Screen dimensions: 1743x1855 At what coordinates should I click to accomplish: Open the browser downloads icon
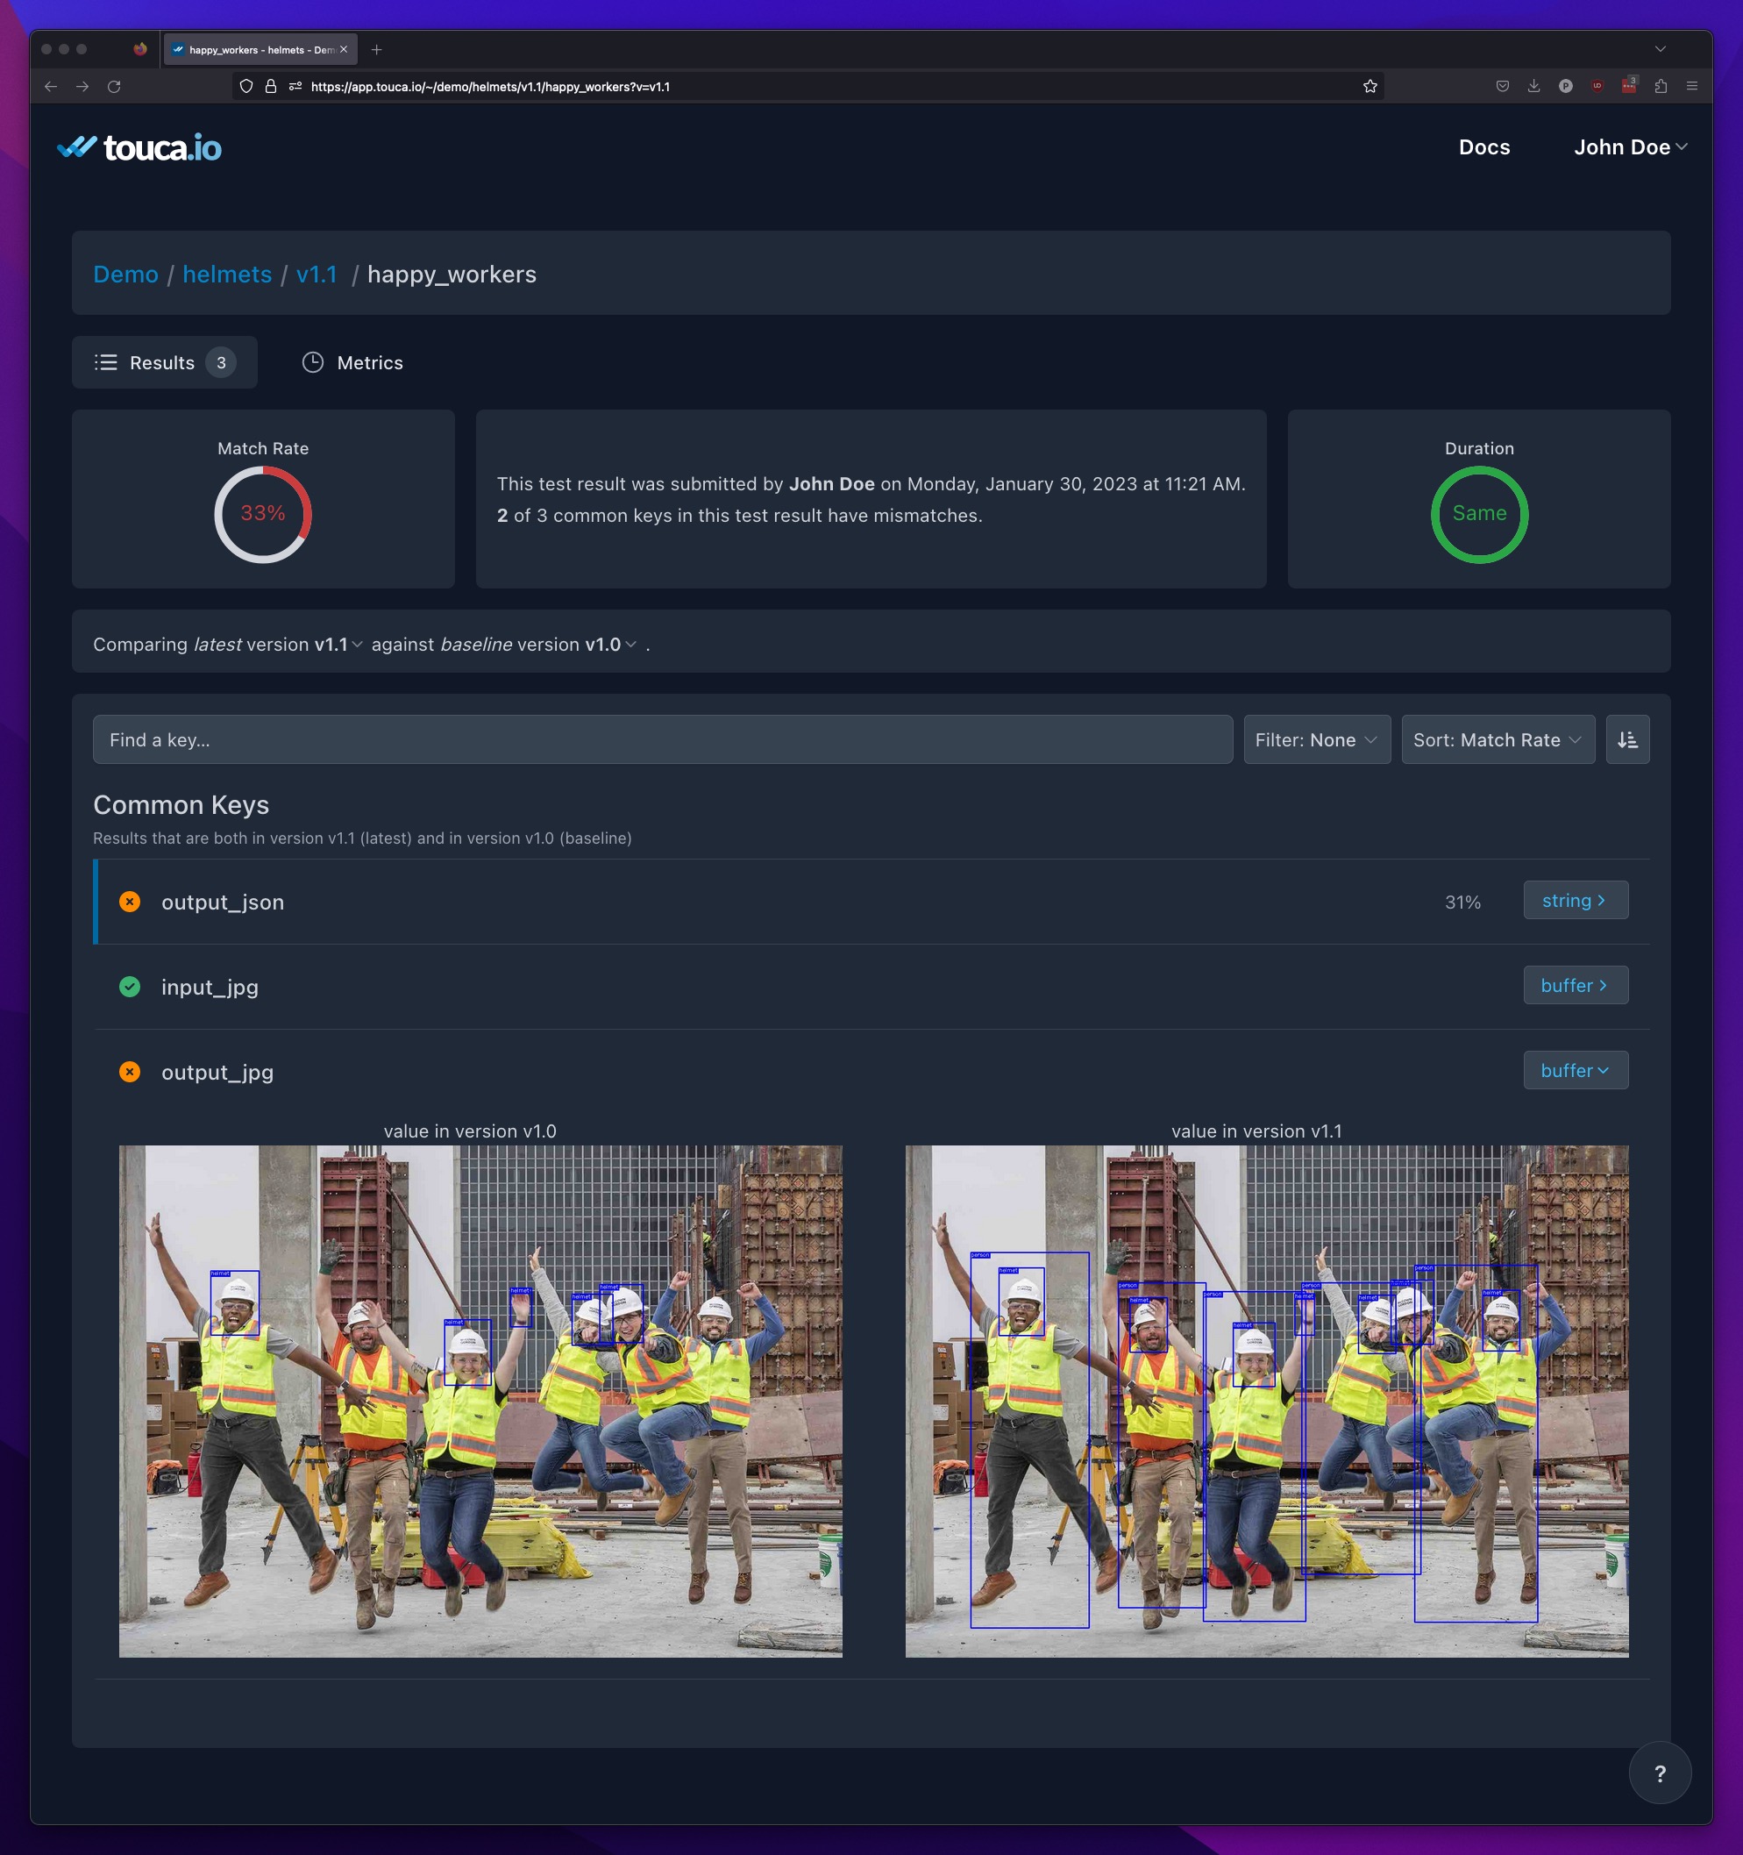[x=1533, y=87]
